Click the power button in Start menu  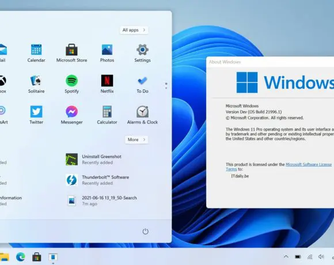coord(145,232)
